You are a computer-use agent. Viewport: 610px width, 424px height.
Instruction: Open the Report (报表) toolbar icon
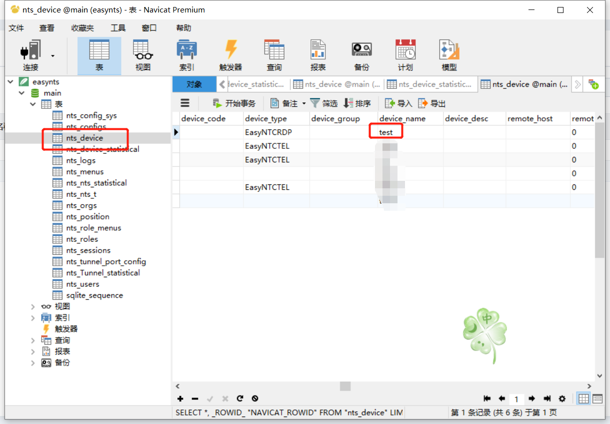pos(318,55)
